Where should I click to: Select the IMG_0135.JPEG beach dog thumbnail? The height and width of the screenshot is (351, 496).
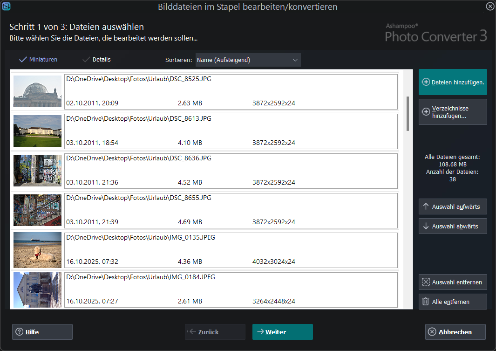37,250
